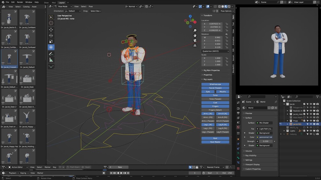Click the Cursor tool icon
Image resolution: width=321 pixels, height=180 pixels.
(51, 23)
